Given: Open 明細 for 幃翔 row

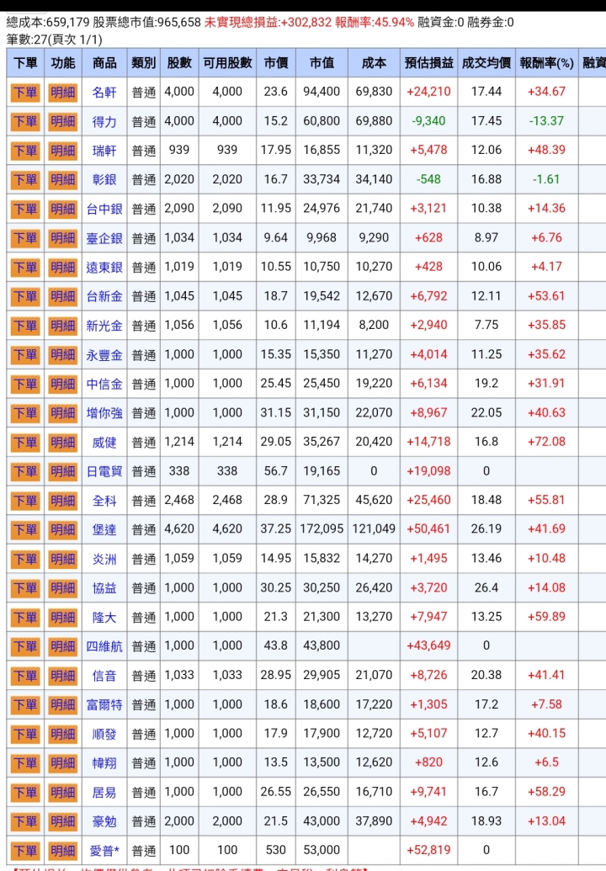Looking at the screenshot, I should coord(63,762).
